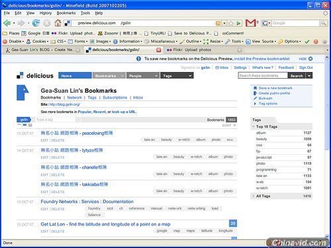Screen dimensions: 331x248
Task: Collapse the Top 10 Tags section
Action: click(254, 126)
